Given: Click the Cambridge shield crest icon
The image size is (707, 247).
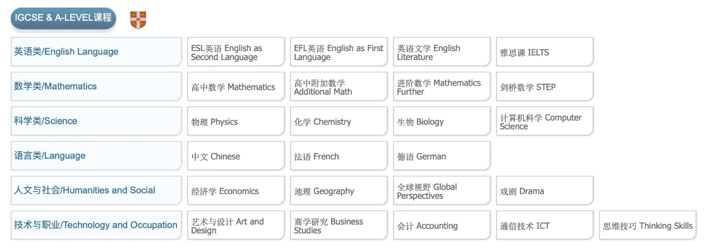Looking at the screenshot, I should point(138,20).
